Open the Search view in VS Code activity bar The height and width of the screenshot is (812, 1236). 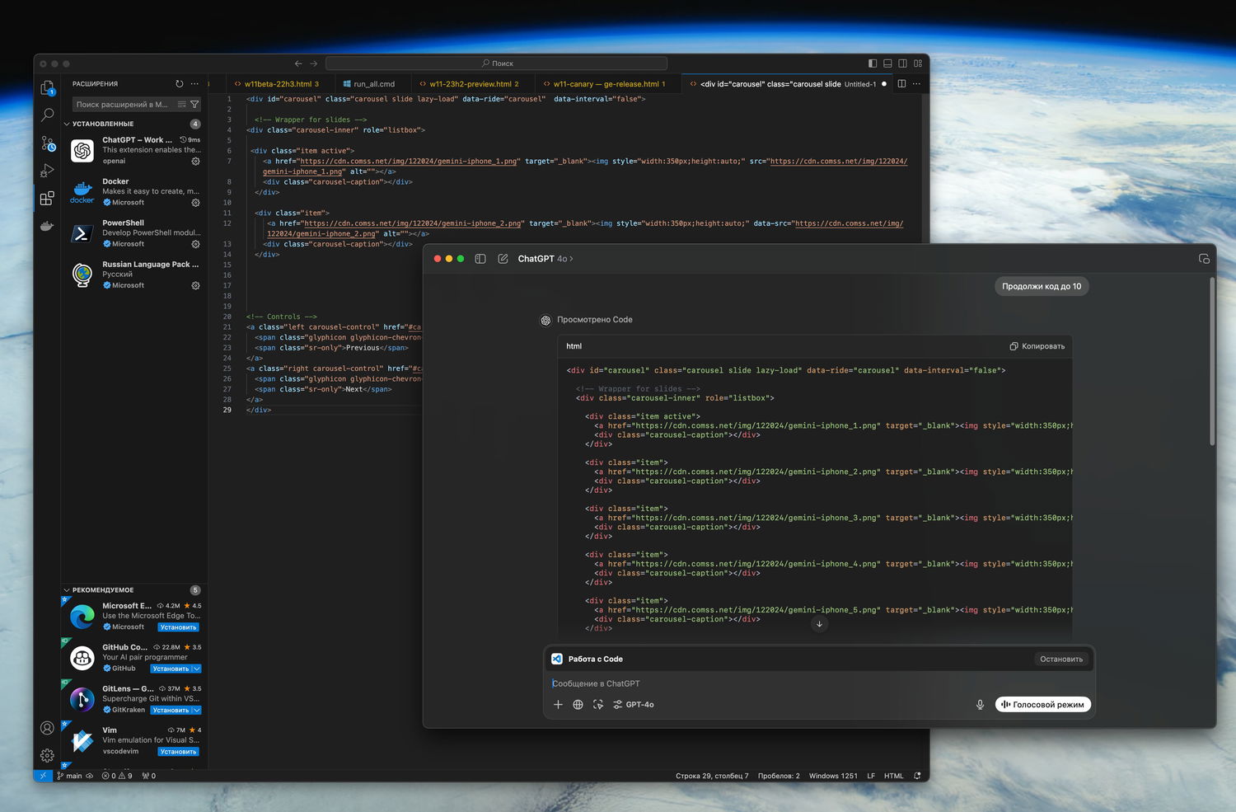(x=47, y=115)
